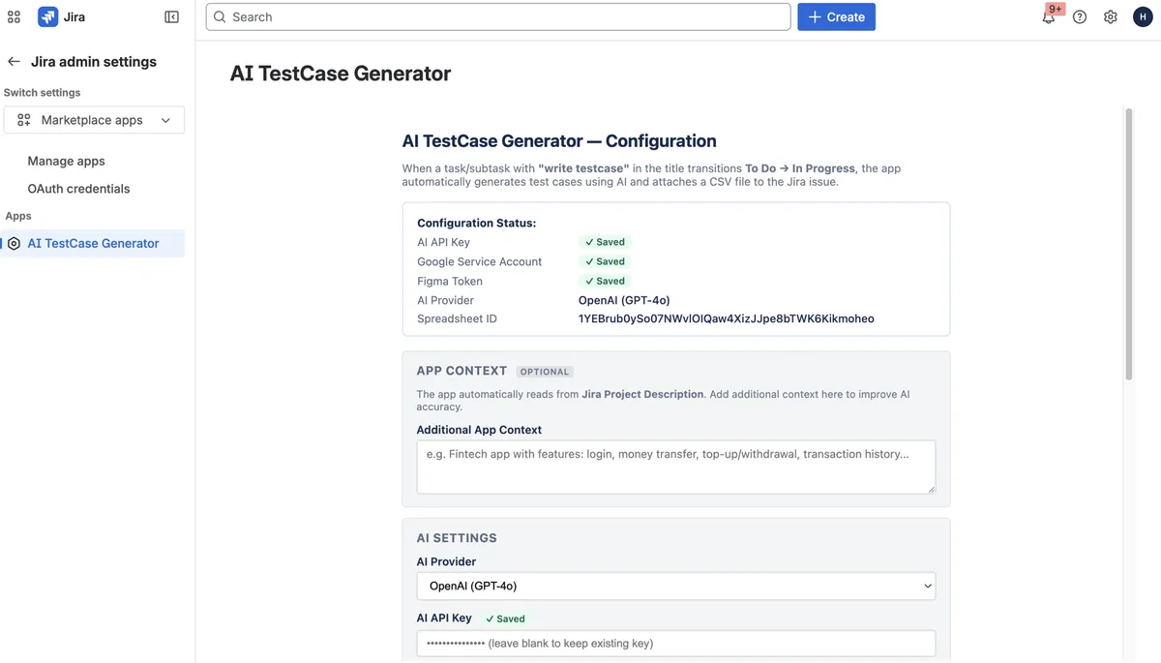Open Manage apps in the sidebar

click(66, 161)
